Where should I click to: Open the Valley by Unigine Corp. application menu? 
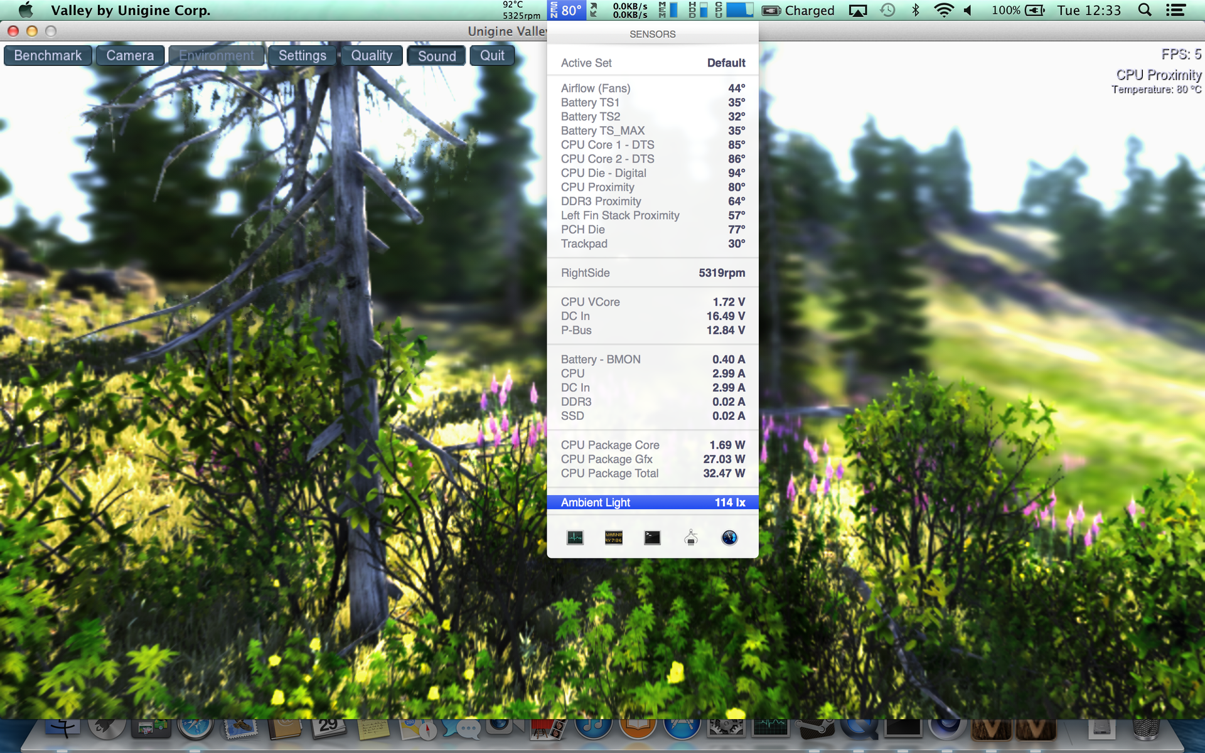click(131, 10)
